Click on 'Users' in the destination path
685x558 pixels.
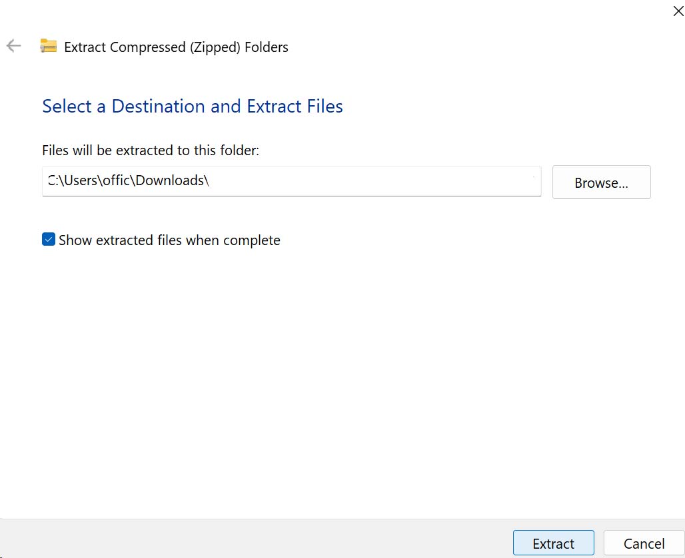point(81,180)
